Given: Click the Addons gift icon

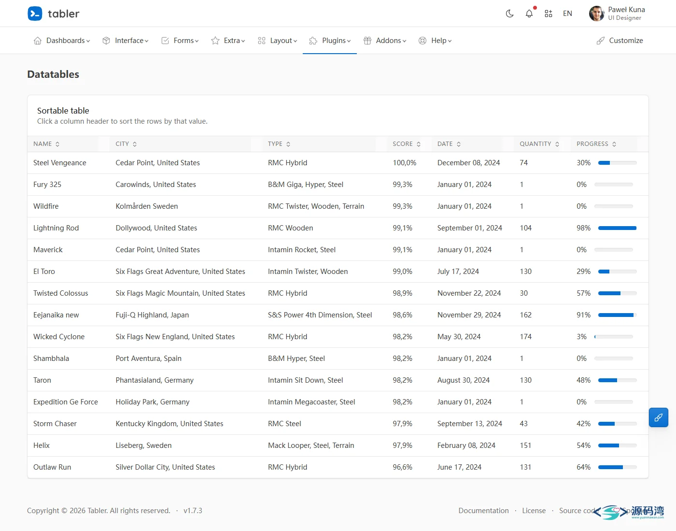Looking at the screenshot, I should 367,41.
